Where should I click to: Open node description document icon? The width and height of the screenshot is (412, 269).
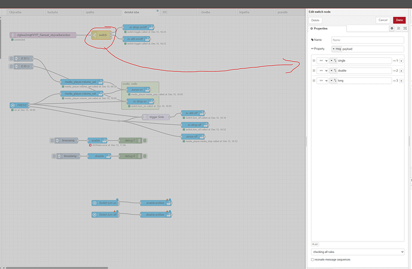point(399,28)
